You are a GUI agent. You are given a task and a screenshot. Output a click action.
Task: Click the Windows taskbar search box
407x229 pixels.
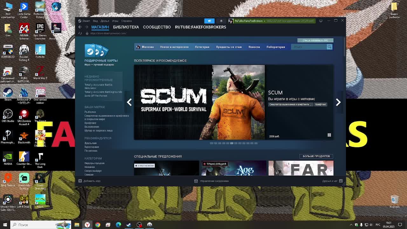pyautogui.click(x=41, y=225)
